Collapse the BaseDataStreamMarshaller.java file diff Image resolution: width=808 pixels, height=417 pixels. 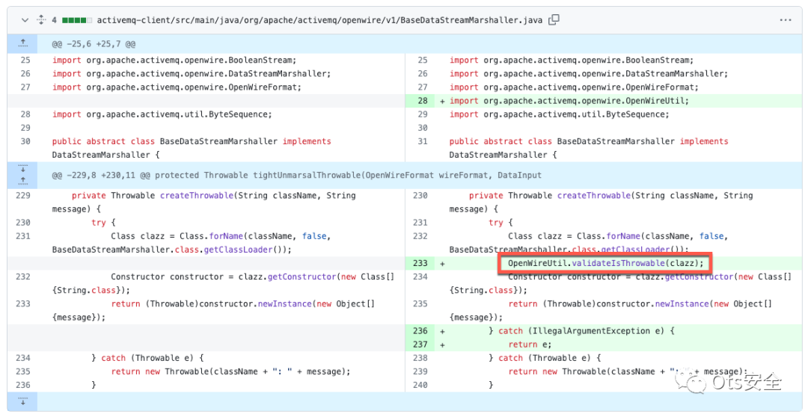point(25,20)
